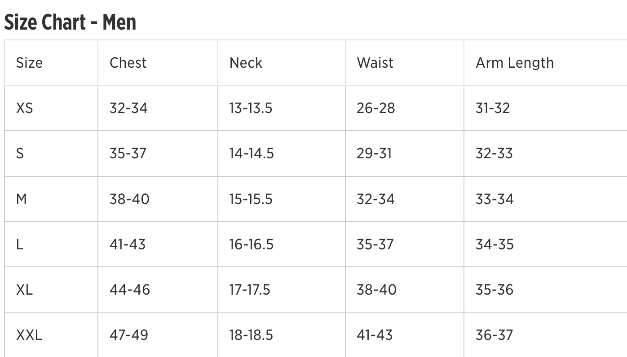
Task: Select waist measurement 41-43
Action: point(375,335)
